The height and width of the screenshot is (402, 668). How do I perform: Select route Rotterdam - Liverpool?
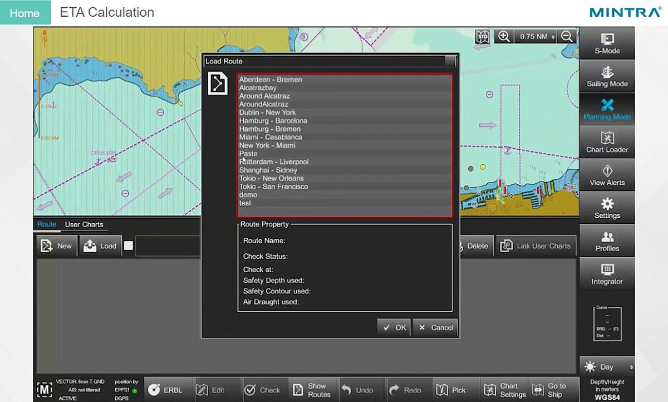click(x=344, y=162)
